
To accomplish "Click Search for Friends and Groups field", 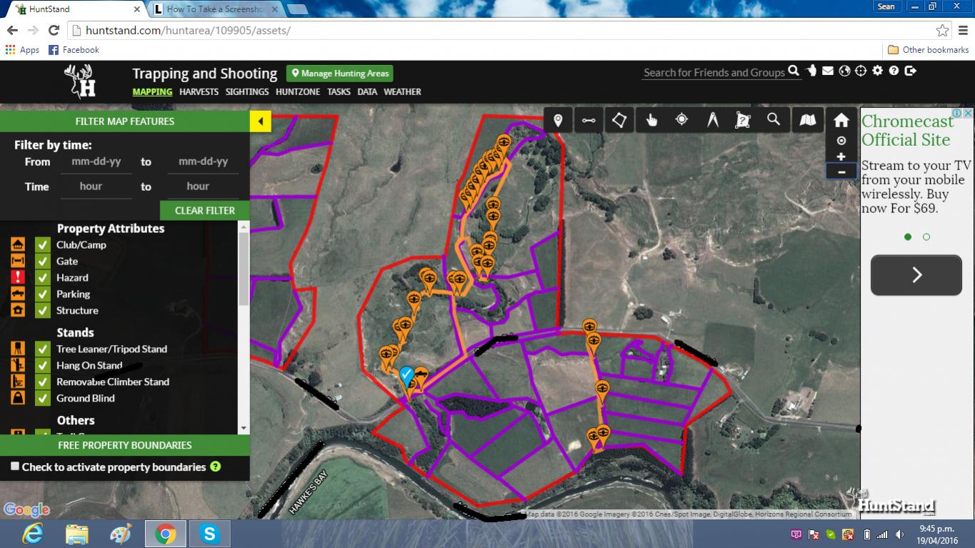I will coord(714,72).
